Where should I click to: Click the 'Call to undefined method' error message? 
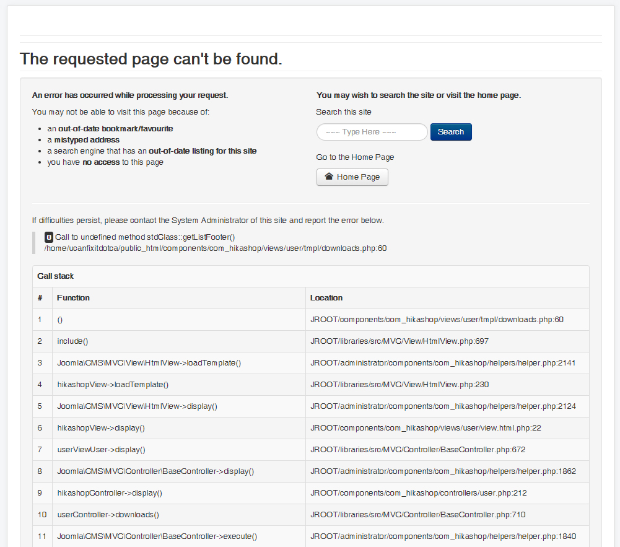point(145,237)
